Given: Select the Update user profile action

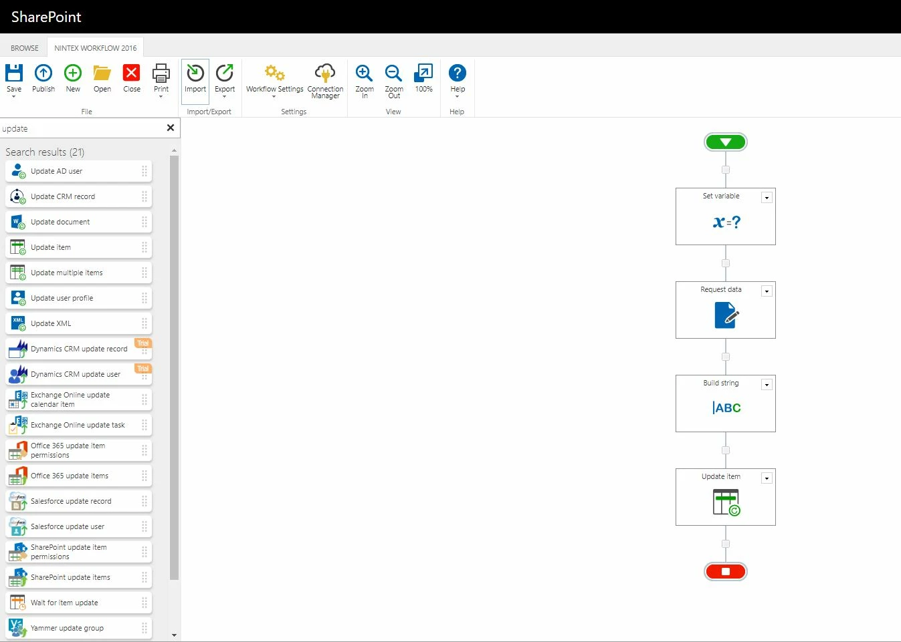Looking at the screenshot, I should click(78, 298).
